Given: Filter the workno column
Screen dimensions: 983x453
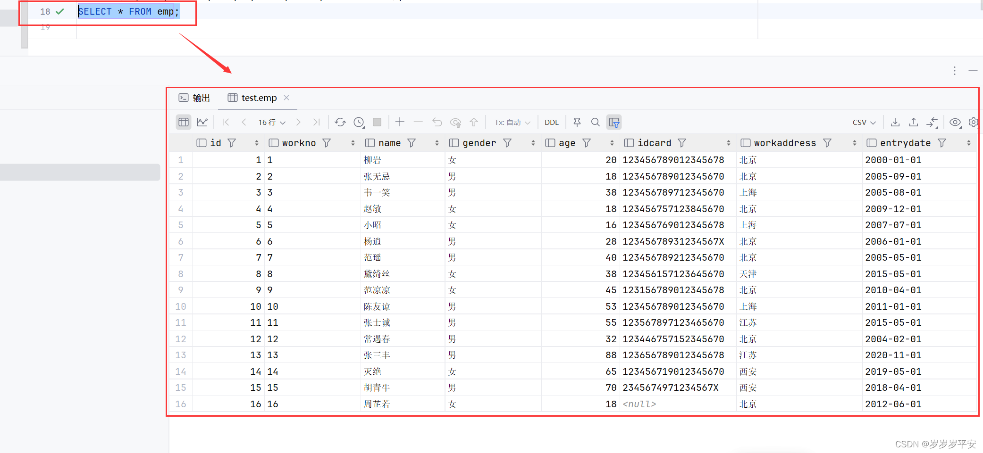Looking at the screenshot, I should (x=327, y=143).
